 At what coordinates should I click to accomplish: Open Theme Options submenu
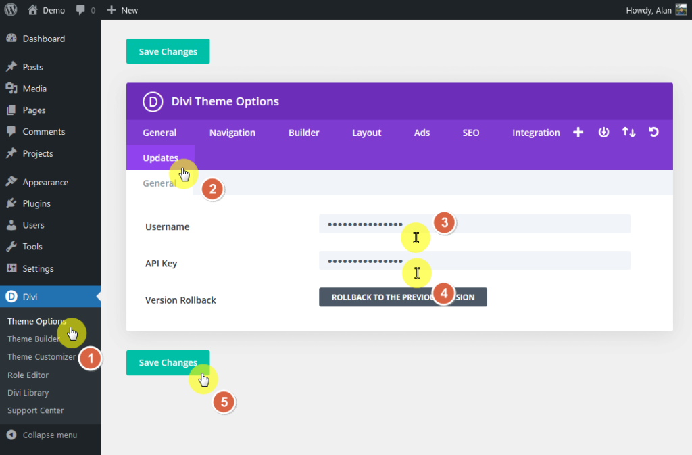click(36, 321)
